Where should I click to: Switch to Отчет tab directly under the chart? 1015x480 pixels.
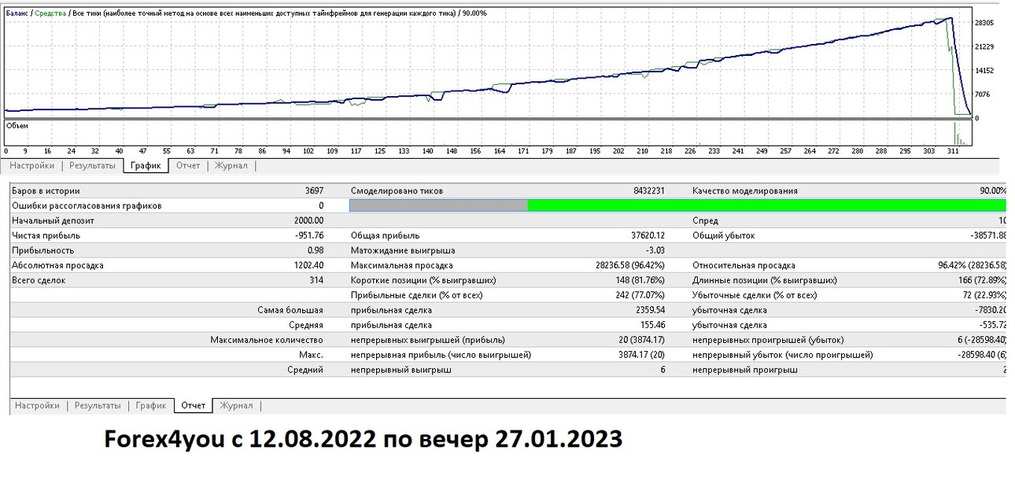[x=188, y=166]
